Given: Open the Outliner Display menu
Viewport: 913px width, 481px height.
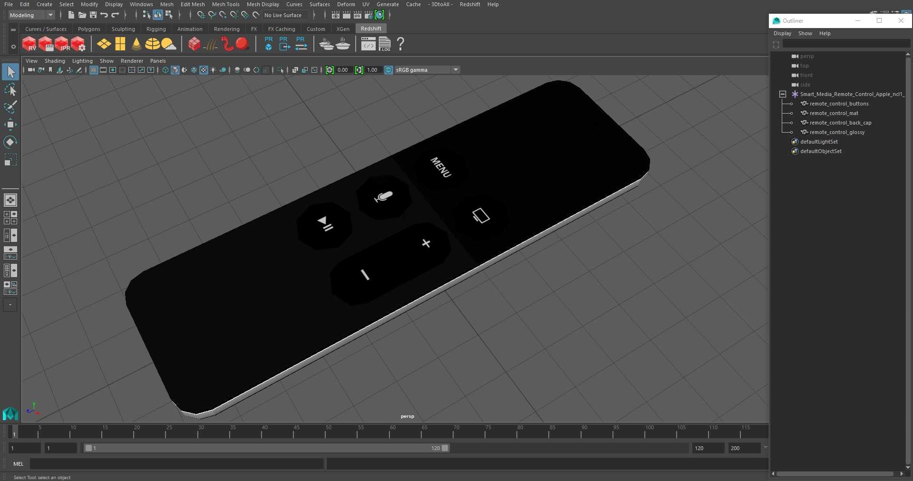Looking at the screenshot, I should coord(782,33).
